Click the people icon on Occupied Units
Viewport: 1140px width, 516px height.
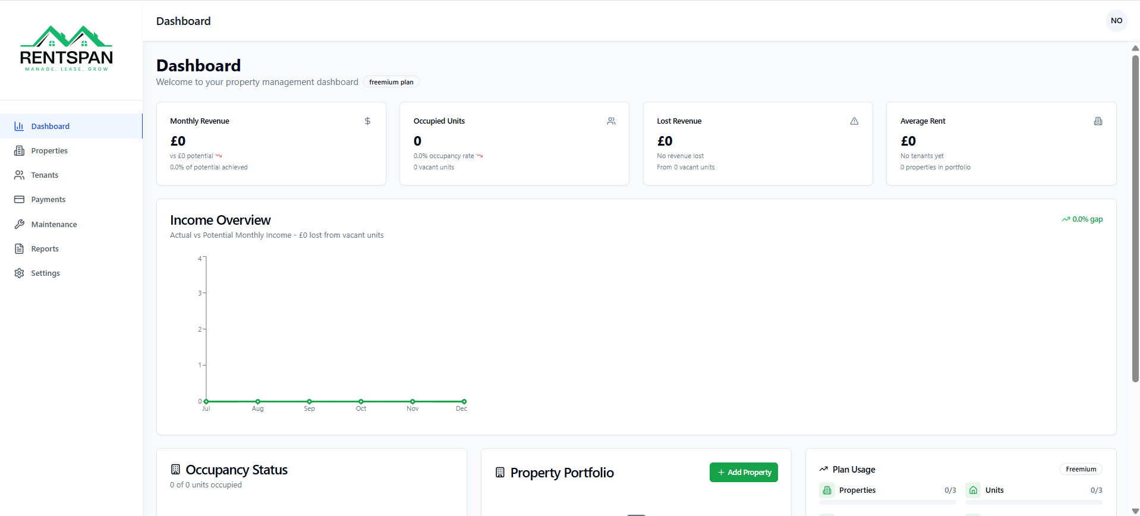pyautogui.click(x=611, y=121)
